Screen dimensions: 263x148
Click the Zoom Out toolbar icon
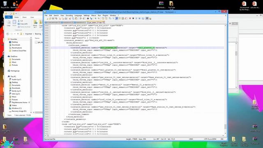(99, 18)
